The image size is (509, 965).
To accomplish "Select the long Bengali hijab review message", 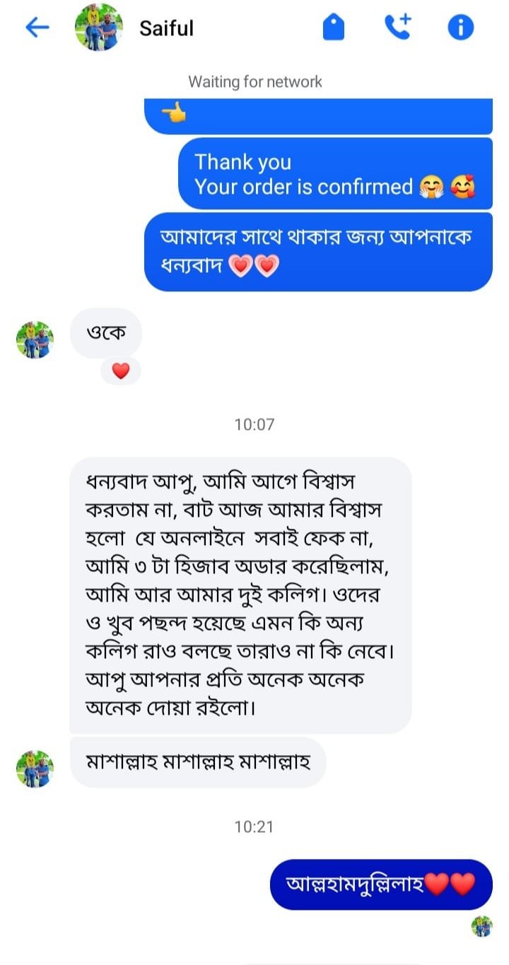I will pyautogui.click(x=240, y=595).
